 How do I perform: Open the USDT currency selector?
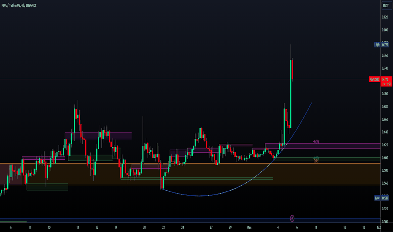click(385, 5)
